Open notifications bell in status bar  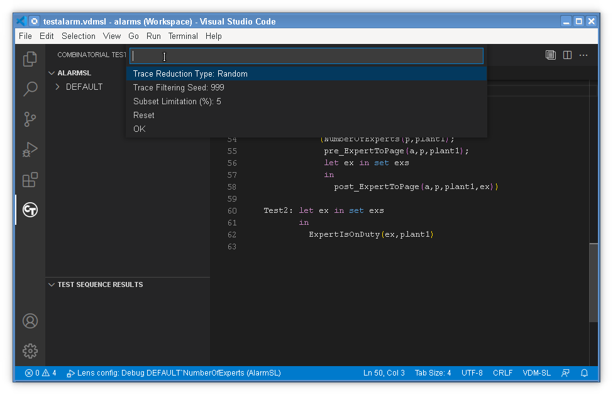584,373
